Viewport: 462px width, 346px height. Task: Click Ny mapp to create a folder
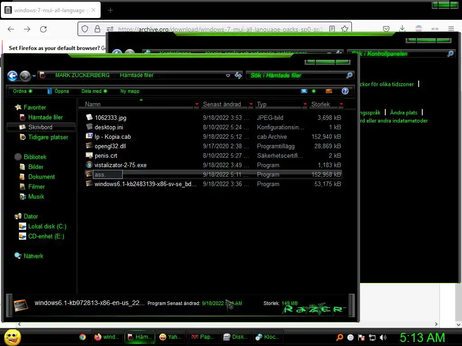(129, 91)
